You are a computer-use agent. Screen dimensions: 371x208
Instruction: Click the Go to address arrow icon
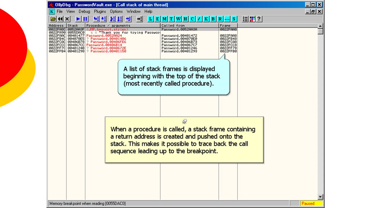pos(140,19)
